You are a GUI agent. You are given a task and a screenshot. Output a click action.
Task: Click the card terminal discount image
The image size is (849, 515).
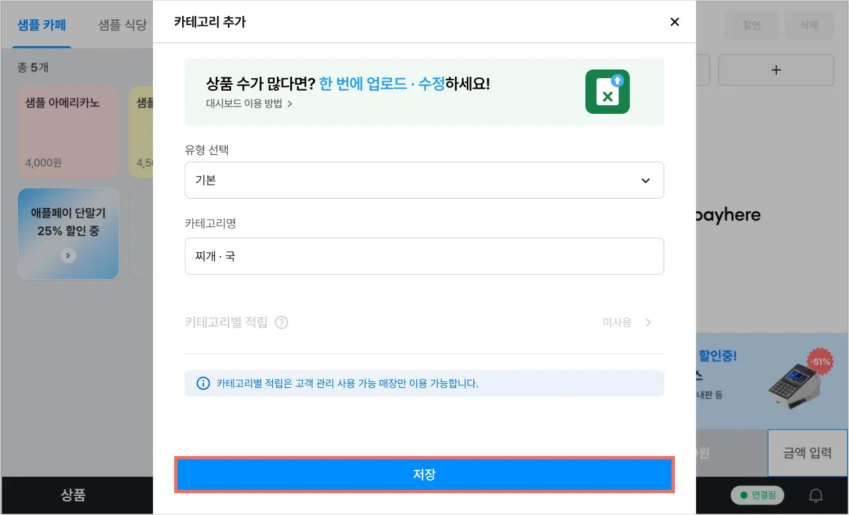(794, 381)
